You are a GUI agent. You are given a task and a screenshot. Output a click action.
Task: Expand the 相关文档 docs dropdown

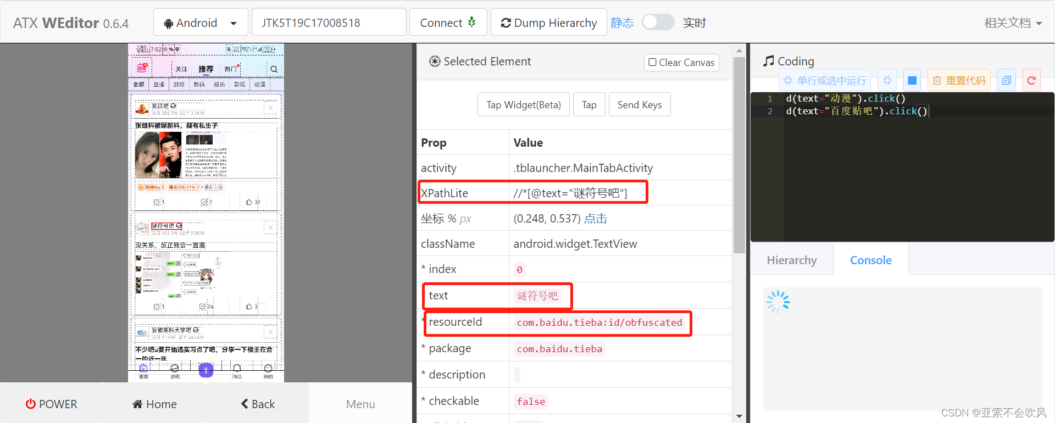click(1013, 23)
